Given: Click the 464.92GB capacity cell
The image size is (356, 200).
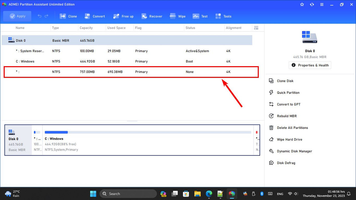Looking at the screenshot, I should point(87,61).
